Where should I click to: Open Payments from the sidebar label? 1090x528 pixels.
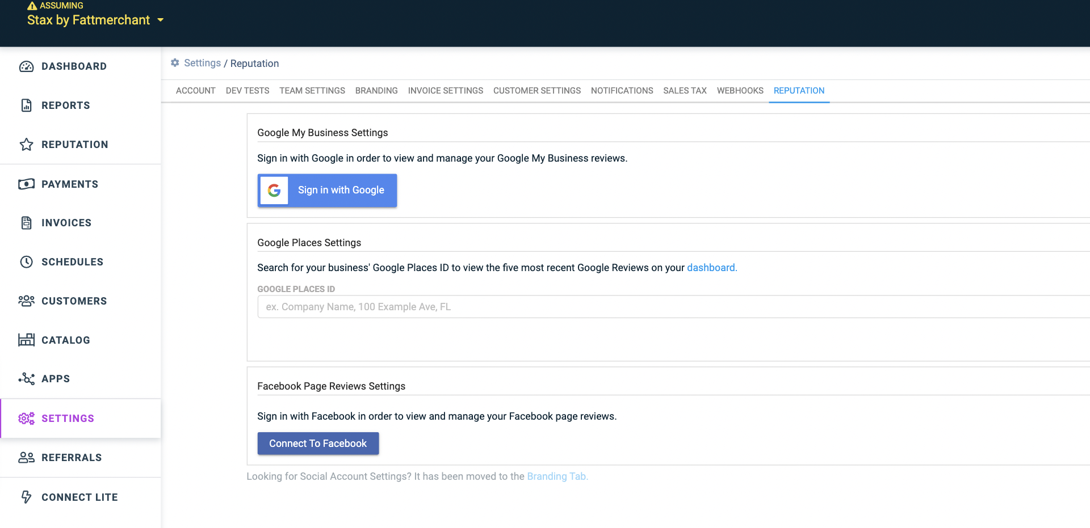(x=70, y=184)
